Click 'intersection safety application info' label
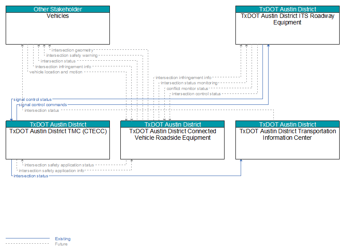This screenshot has width=344, height=252. pos(51,171)
